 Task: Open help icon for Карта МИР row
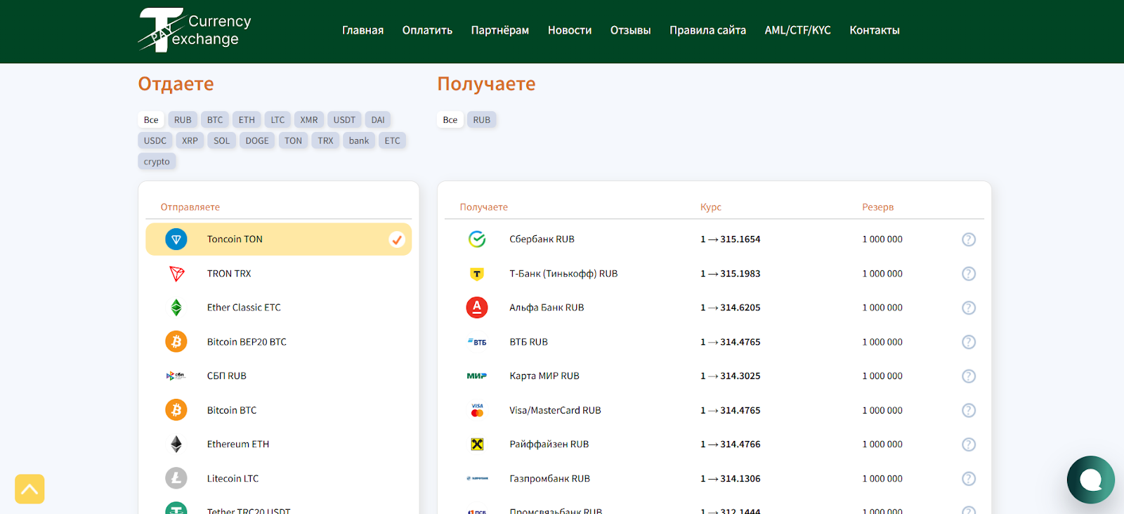click(x=969, y=376)
